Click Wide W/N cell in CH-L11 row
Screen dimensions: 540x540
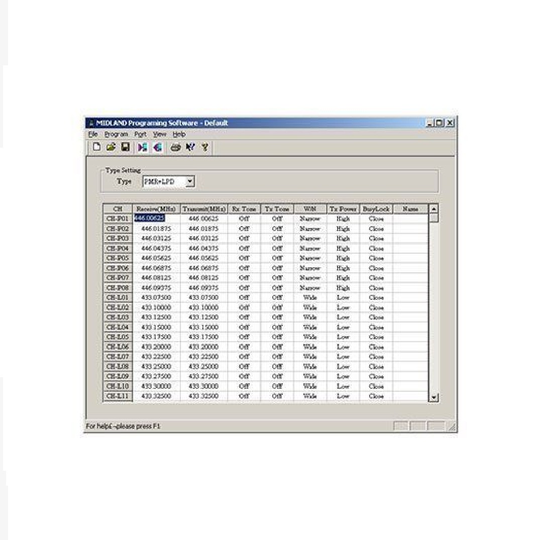pyautogui.click(x=310, y=396)
